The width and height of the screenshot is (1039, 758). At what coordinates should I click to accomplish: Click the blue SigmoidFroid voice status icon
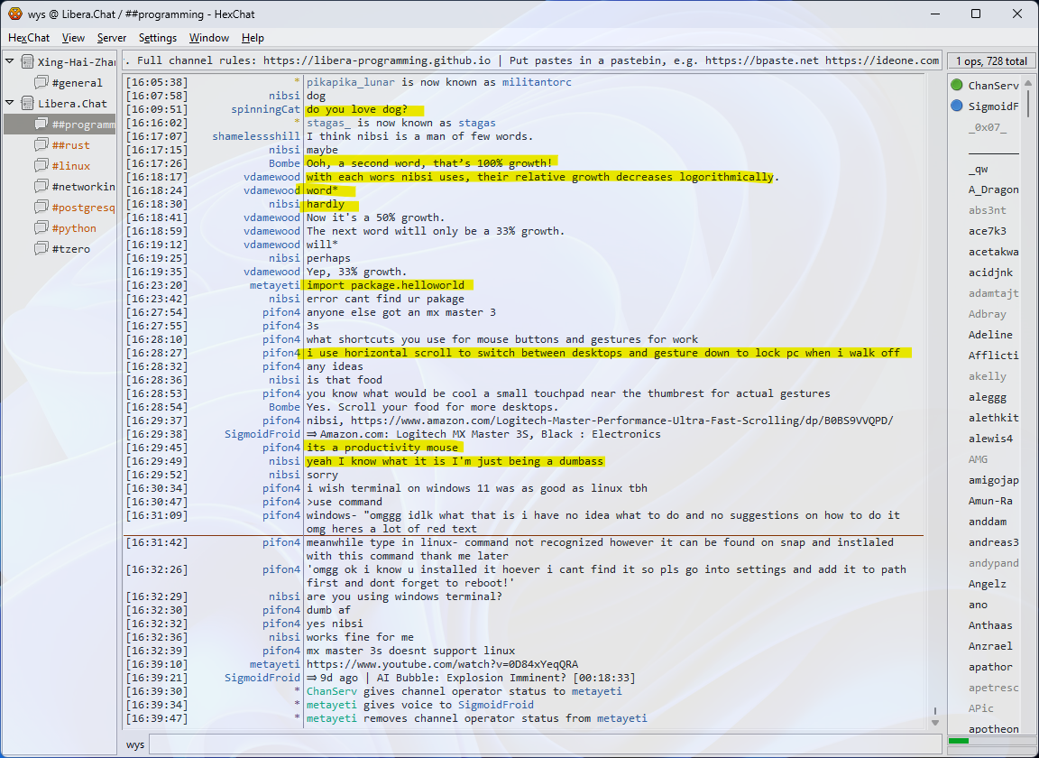957,106
